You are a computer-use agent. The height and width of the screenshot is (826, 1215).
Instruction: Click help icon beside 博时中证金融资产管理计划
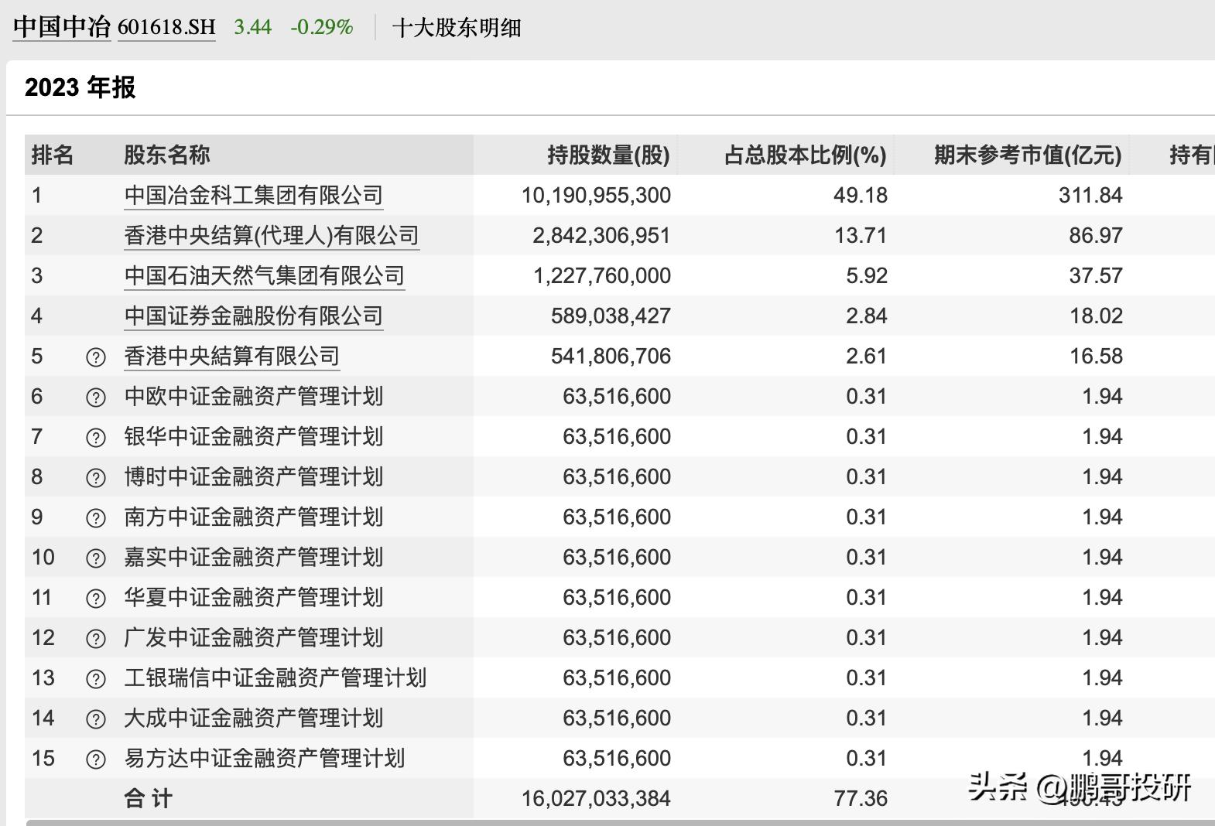[x=95, y=478]
